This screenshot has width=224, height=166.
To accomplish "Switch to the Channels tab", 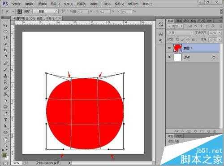I will (x=179, y=21).
